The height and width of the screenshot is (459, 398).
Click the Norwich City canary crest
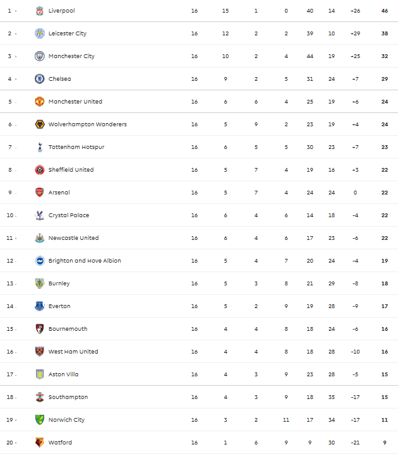tap(40, 419)
